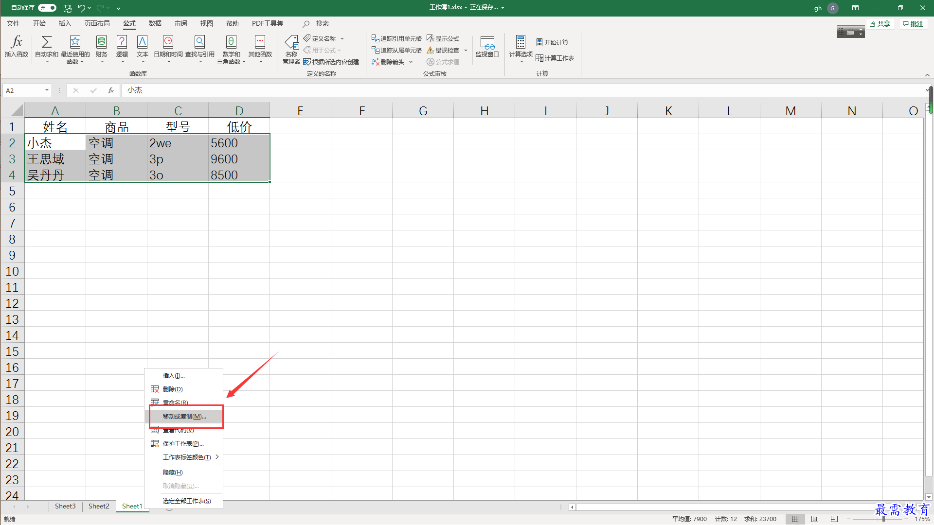Expand Define Name 定义名称 dropdown arrow
Screen dimensions: 934x525
coord(342,38)
